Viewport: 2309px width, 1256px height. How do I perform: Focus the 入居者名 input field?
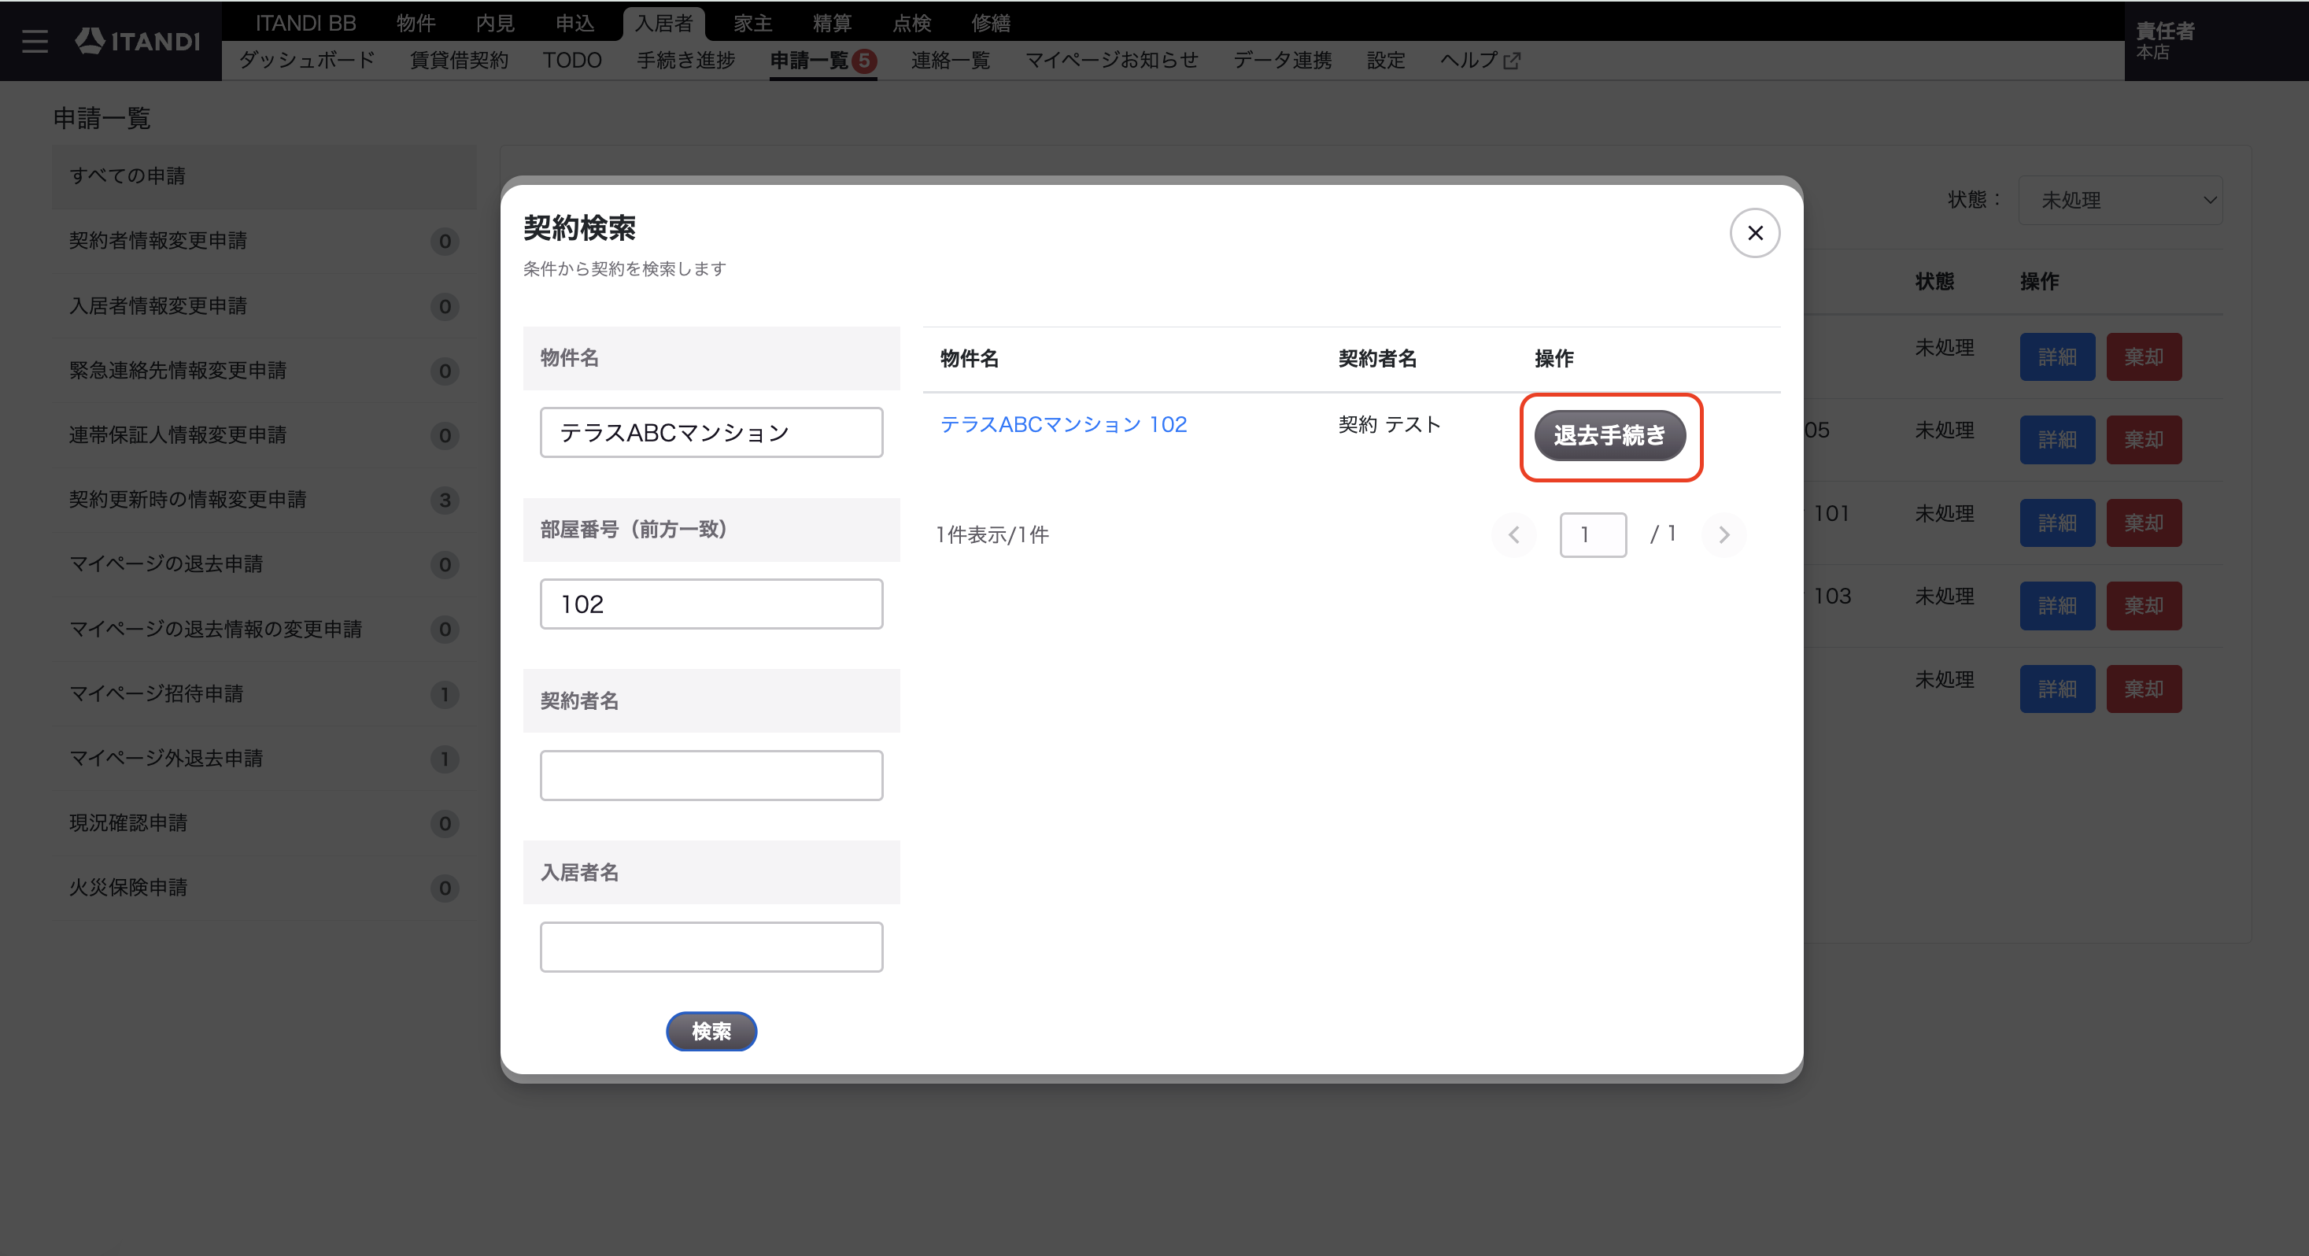coord(711,947)
